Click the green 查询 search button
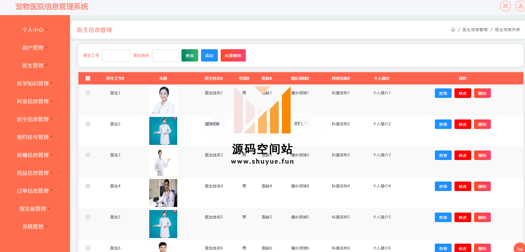This screenshot has height=252, width=525. (x=190, y=55)
